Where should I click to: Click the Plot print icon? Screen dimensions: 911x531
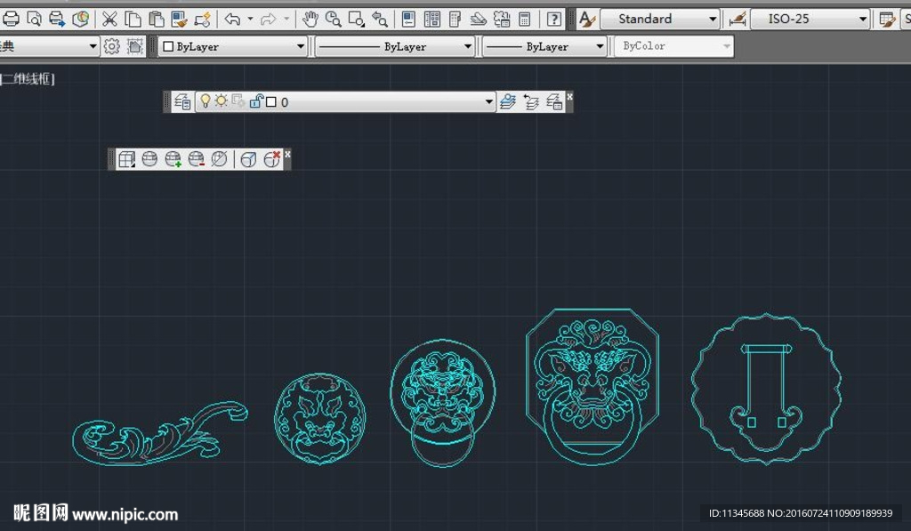point(11,19)
